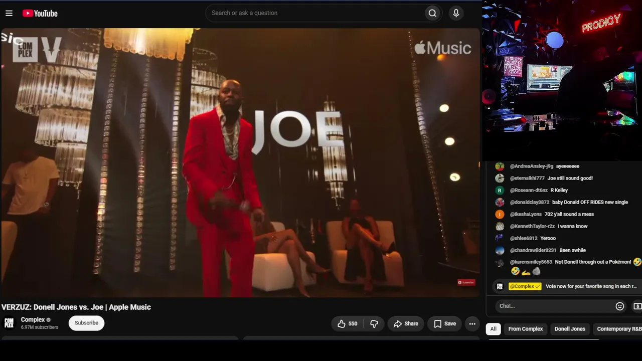Focus the 'Search or ask a question' field
Image resolution: width=642 pixels, height=361 pixels.
(315, 13)
